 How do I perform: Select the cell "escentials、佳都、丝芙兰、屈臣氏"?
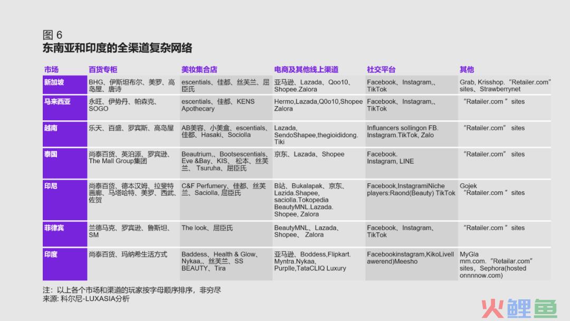(x=226, y=84)
